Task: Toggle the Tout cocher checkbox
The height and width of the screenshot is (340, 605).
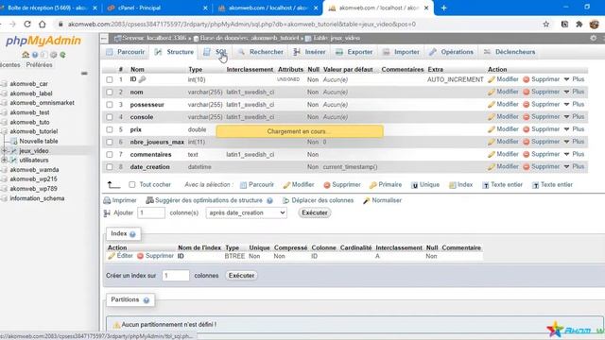Action: [x=132, y=185]
